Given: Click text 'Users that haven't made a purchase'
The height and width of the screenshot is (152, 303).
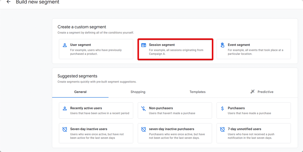Looking at the screenshot, I should (172, 113).
